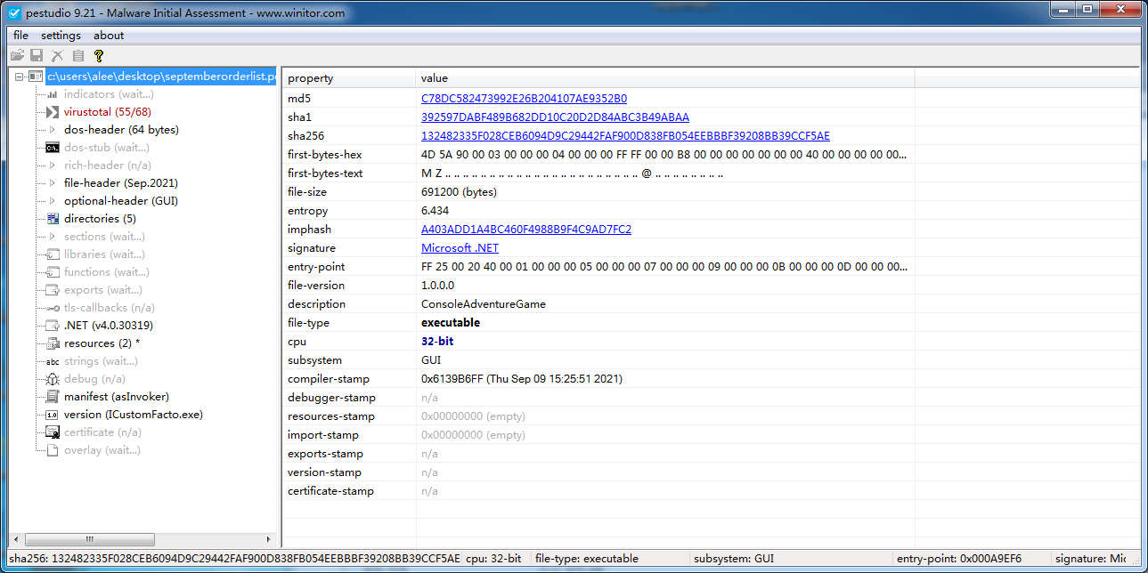Image resolution: width=1148 pixels, height=573 pixels.
Task: Open the settings menu
Action: 61,36
